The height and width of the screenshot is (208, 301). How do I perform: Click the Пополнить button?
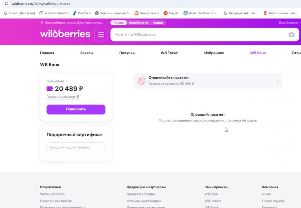[x=76, y=109]
